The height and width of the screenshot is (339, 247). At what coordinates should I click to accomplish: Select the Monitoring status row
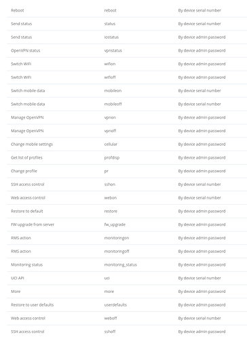point(127,265)
